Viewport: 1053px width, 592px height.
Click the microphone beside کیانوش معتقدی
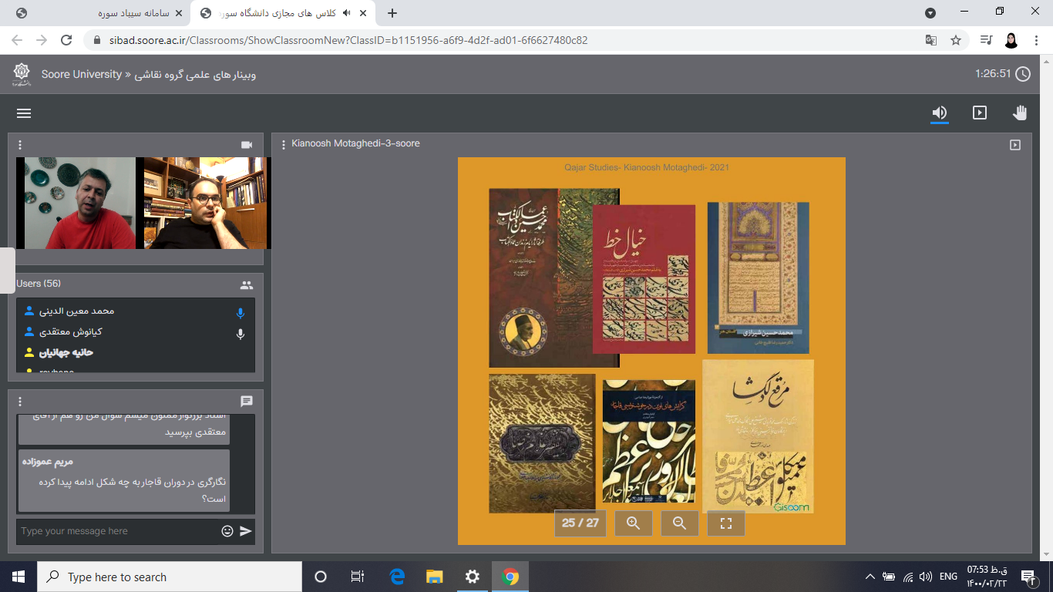click(x=241, y=334)
